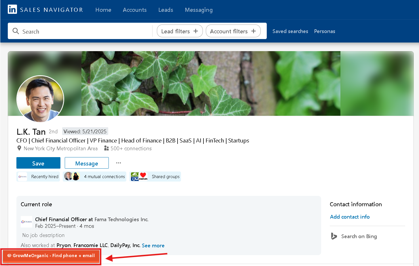Open the Messaging tab
The width and height of the screenshot is (419, 266).
199,10
